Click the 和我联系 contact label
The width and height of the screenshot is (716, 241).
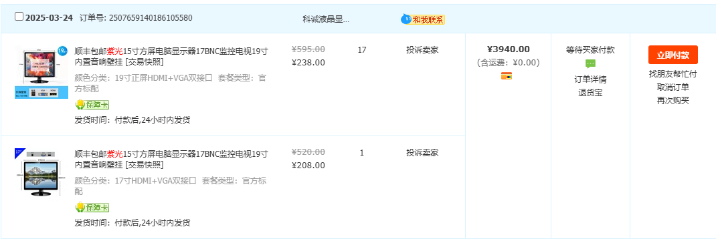(428, 19)
